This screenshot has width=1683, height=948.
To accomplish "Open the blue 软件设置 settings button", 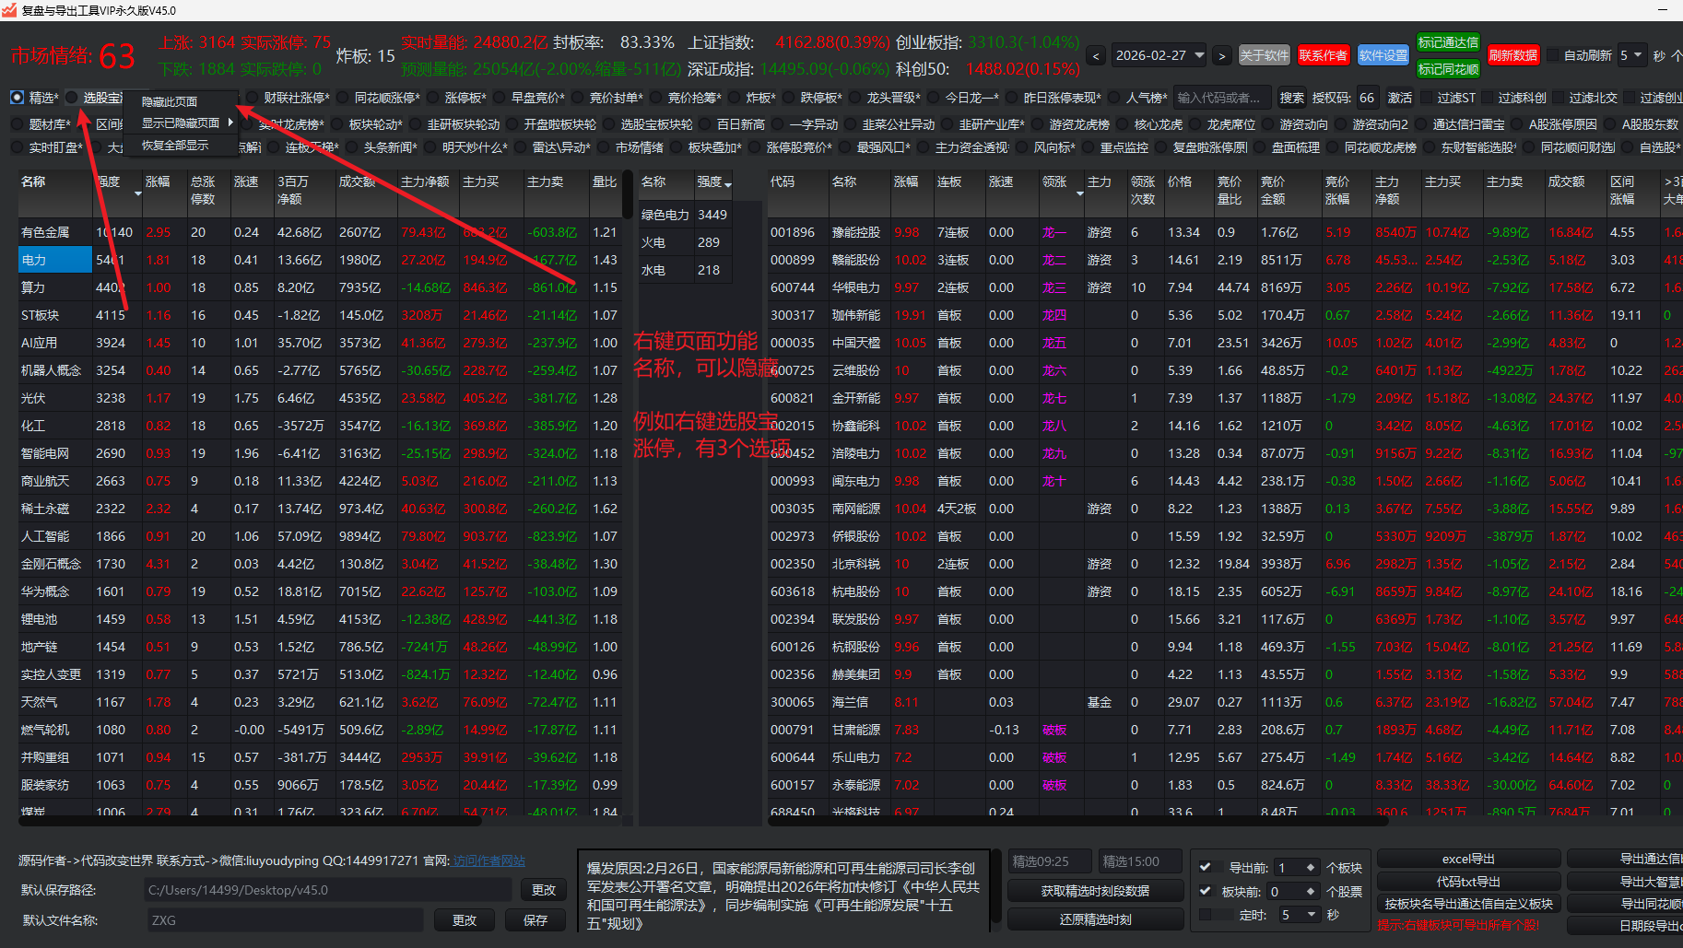I will 1383,55.
